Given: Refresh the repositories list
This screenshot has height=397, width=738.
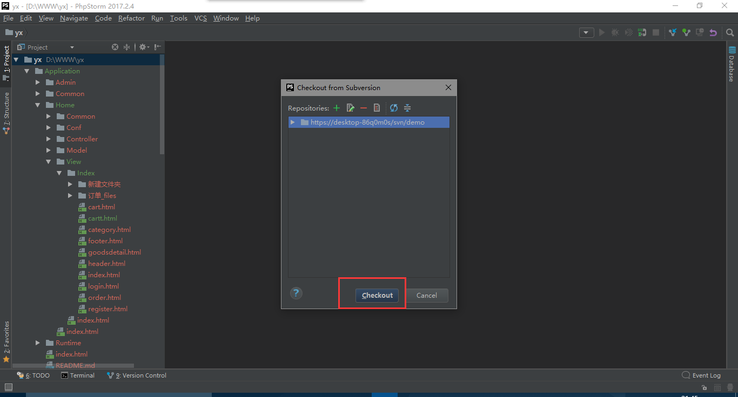Looking at the screenshot, I should 394,108.
